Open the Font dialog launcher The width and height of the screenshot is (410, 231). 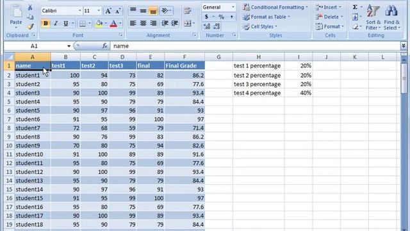(121, 35)
